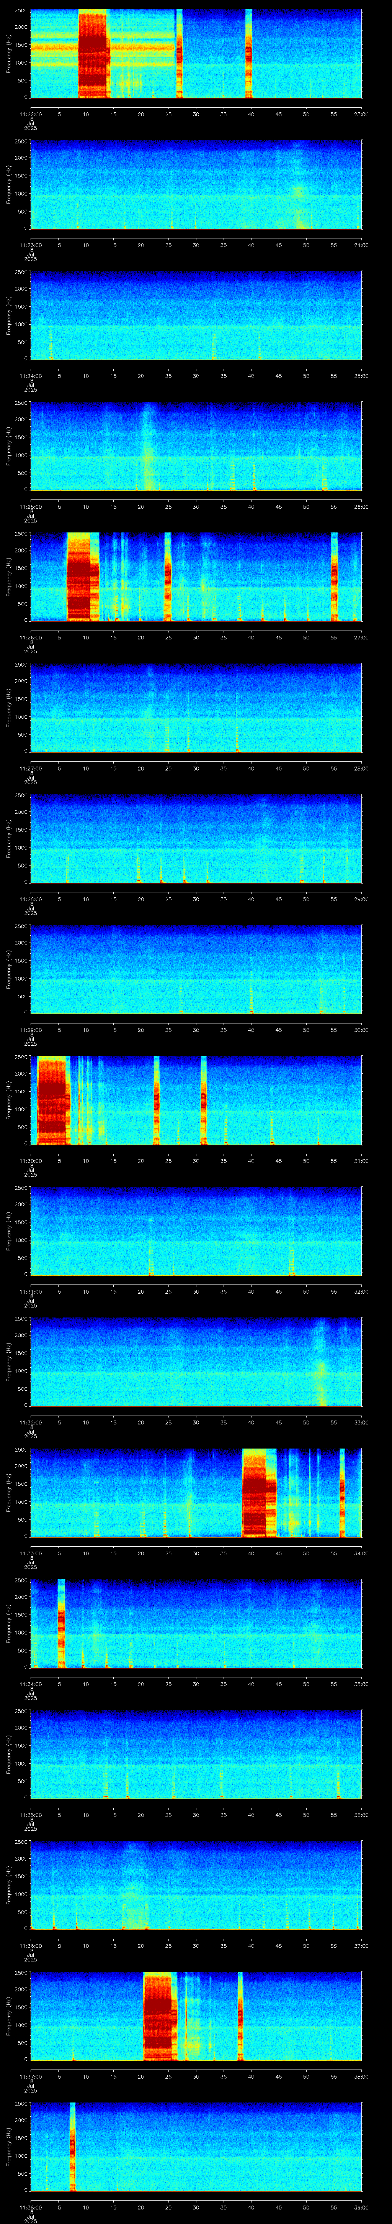Click the spectrogram panel starting at 11:25:00

point(196,446)
